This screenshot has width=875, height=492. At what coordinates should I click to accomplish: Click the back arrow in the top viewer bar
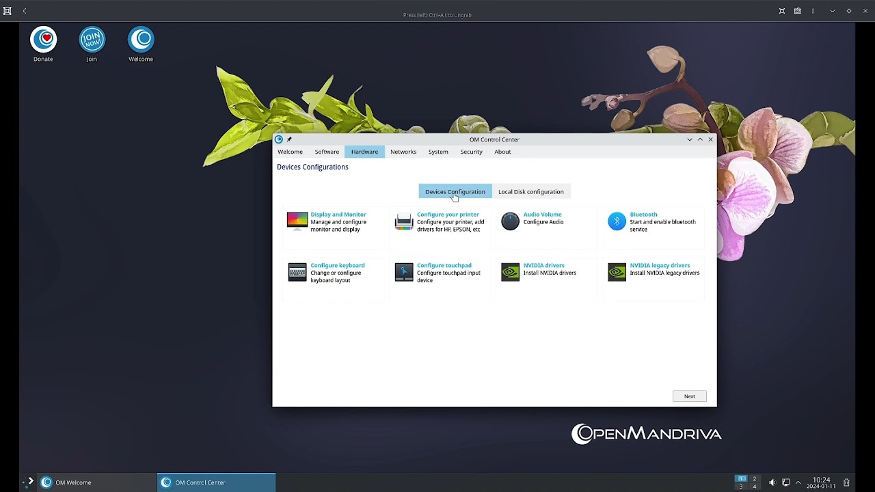[x=25, y=11]
